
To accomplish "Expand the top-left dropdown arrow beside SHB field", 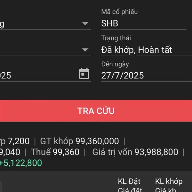I will 85,23.
